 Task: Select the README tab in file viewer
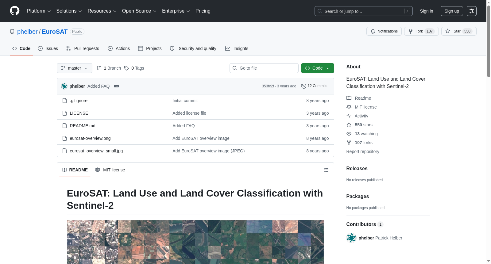click(x=75, y=170)
